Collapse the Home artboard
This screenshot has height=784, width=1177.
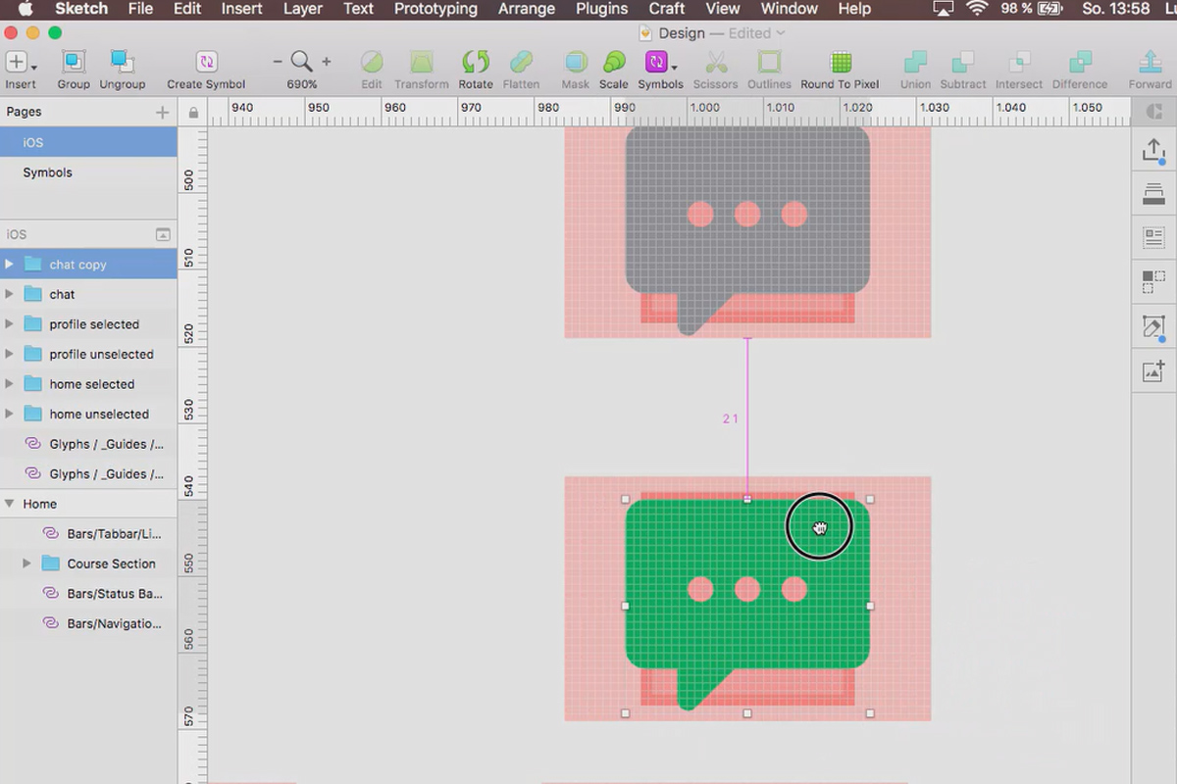[9, 504]
